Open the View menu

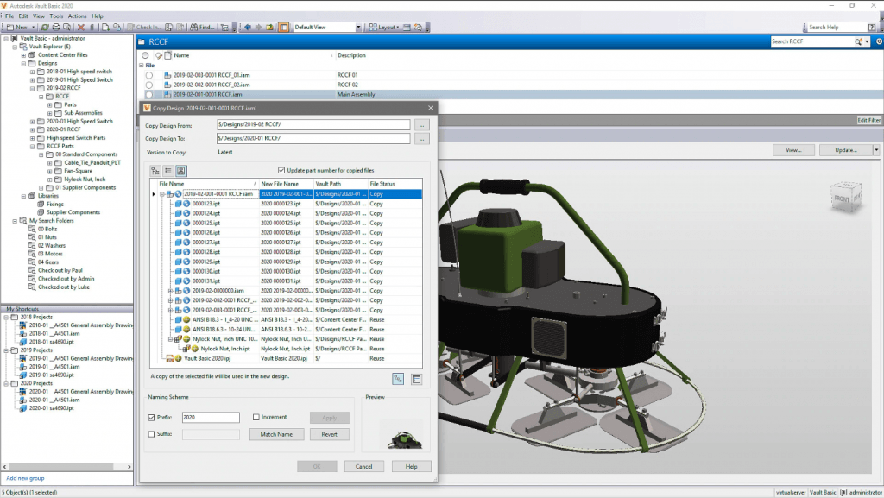(39, 16)
